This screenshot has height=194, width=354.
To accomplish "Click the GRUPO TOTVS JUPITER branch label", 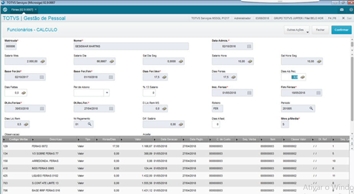I will pos(298,18).
